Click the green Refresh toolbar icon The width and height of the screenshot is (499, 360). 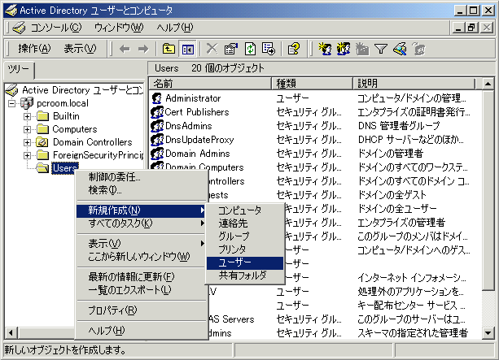pyautogui.click(x=250, y=49)
